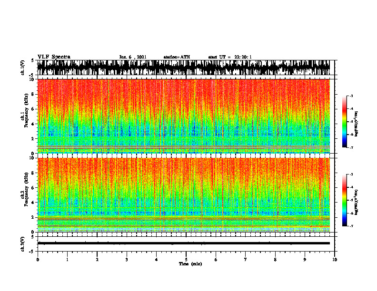377x291 pixels.
Task: Click the "5" tick on the time axis
Action: [186, 260]
